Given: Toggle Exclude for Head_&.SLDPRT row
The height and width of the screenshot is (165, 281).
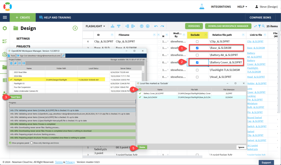Looking at the screenshot, I should point(197,77).
